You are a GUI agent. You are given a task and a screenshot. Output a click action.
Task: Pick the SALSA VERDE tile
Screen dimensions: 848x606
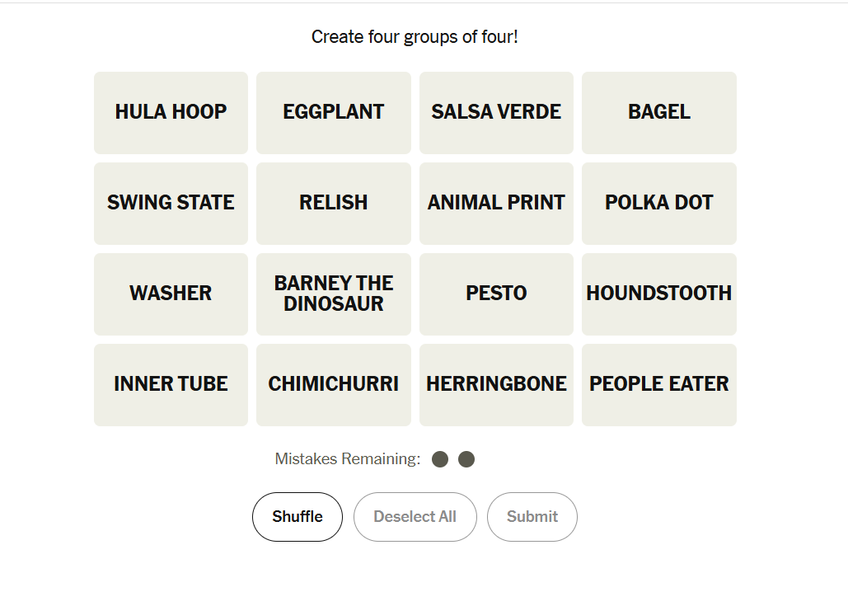pos(496,112)
